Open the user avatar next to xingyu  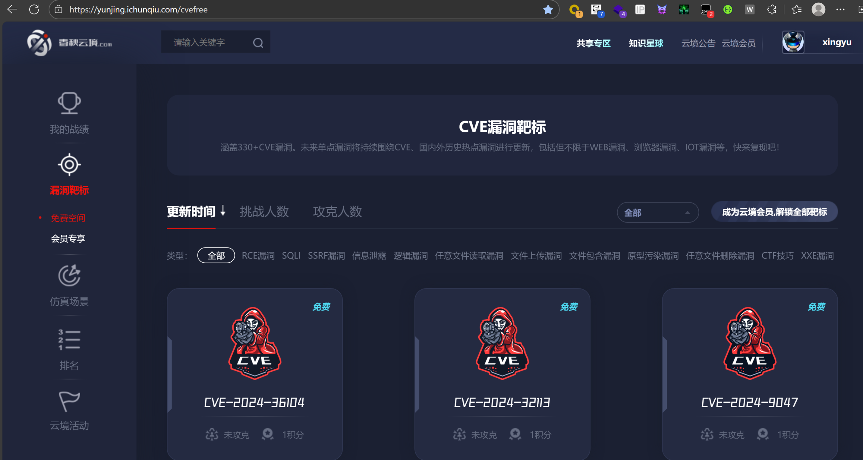(x=793, y=42)
